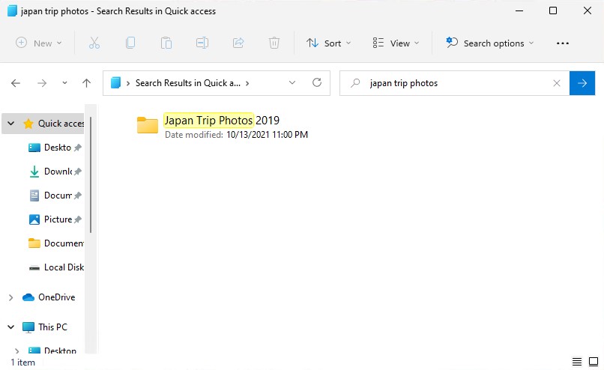Screen dimensions: 604x370
Task: Click the date modified 10/13/2021 text
Action: 267,135
